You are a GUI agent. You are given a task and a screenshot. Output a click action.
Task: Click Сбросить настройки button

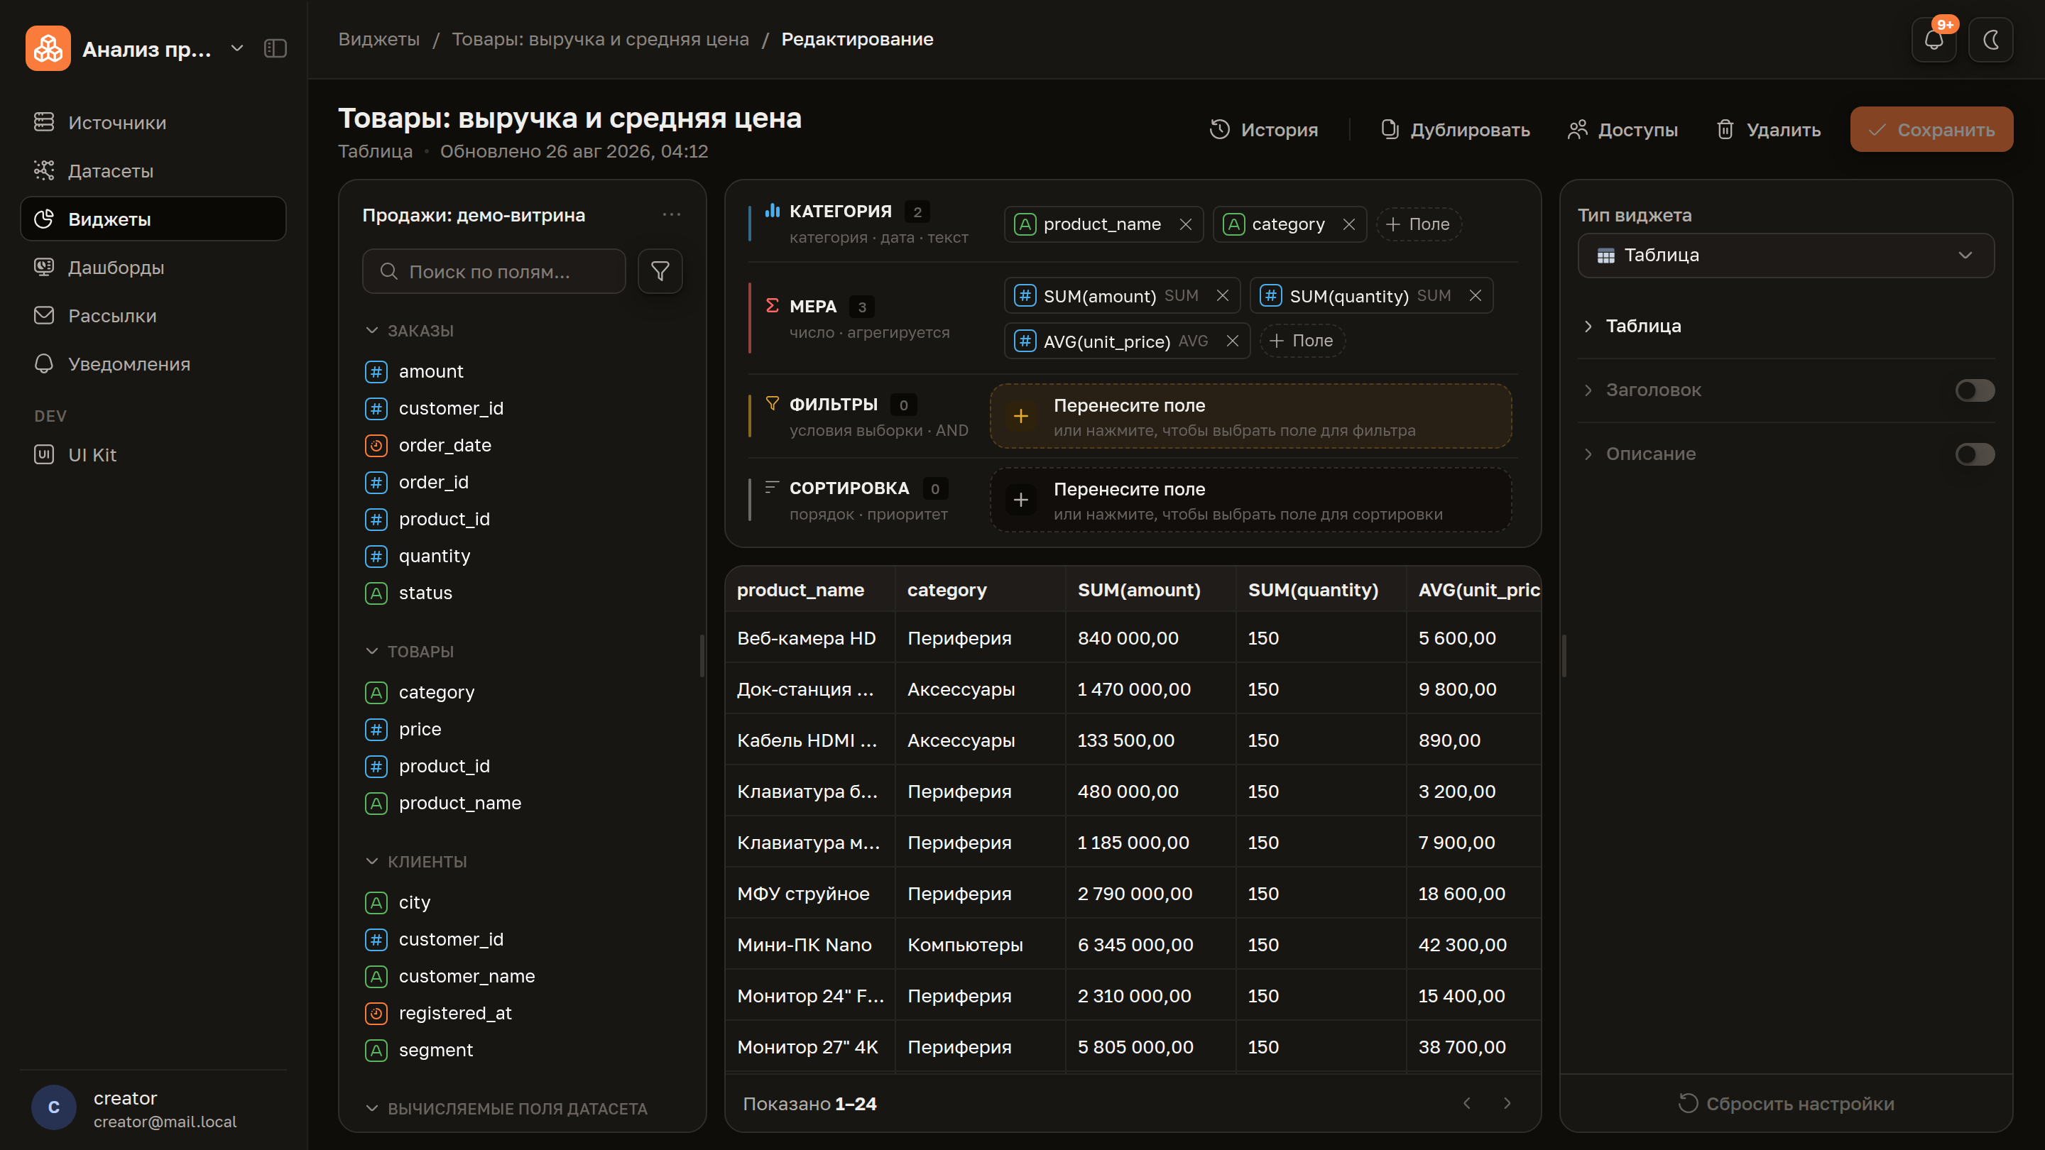tap(1785, 1103)
